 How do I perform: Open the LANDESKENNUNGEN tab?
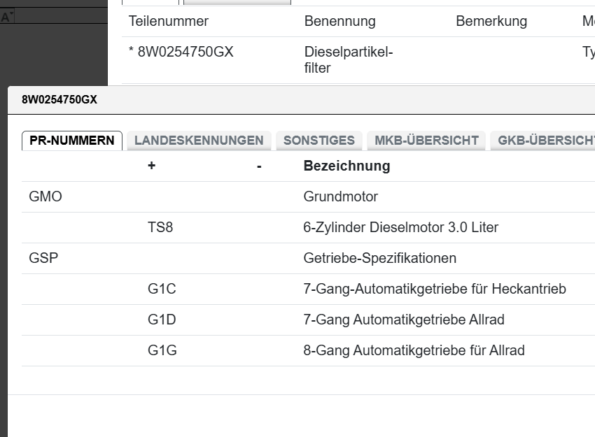199,141
